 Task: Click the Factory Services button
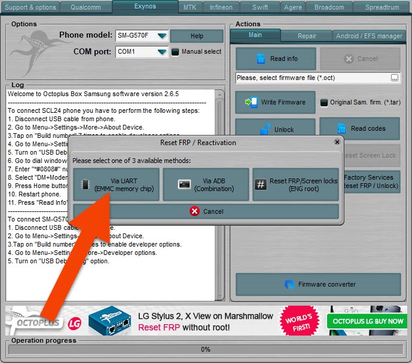click(372, 181)
